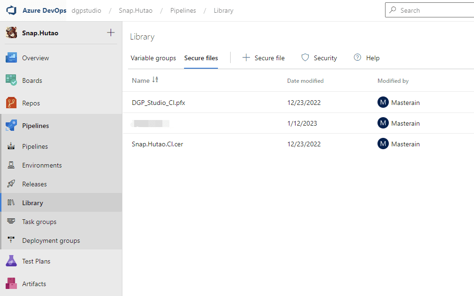Viewport: 474px width, 296px height.
Task: Open Environments under Pipelines
Action: (42, 165)
